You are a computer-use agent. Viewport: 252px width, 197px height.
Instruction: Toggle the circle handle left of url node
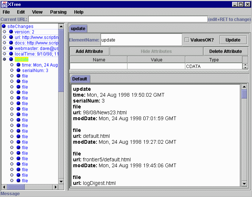pos(4,37)
